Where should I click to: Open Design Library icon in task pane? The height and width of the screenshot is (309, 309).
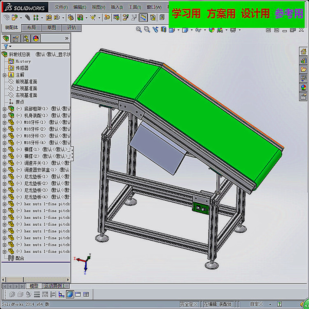(304, 60)
